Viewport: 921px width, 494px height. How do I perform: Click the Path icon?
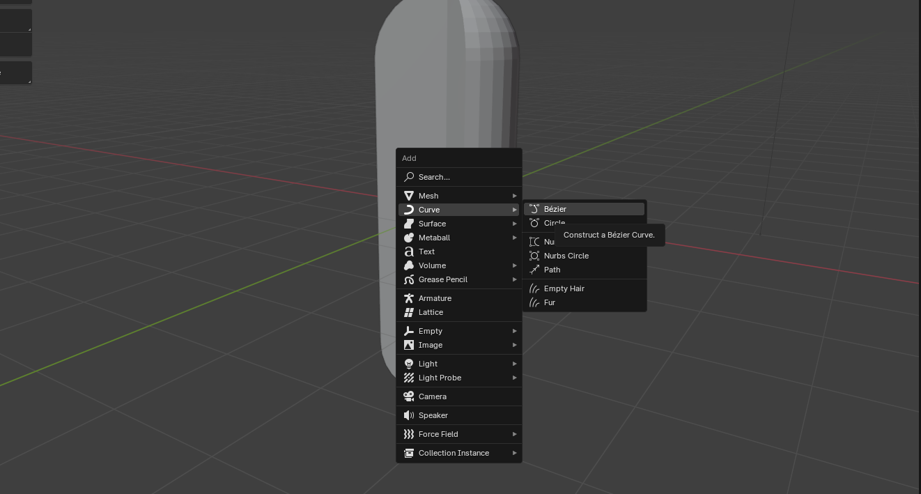534,270
